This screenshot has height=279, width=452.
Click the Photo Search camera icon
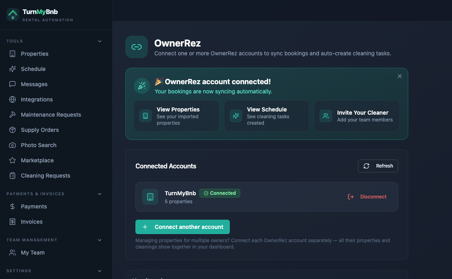[12, 145]
